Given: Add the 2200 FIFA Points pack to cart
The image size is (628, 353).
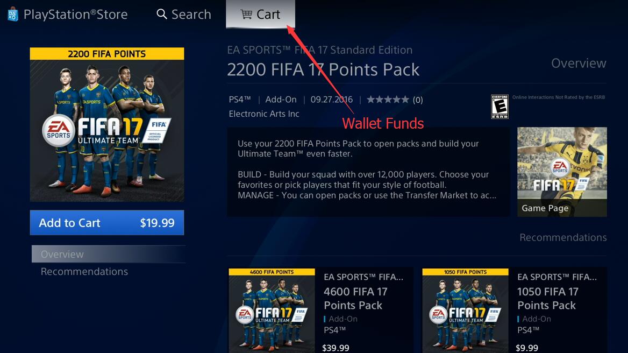Looking at the screenshot, I should (107, 222).
